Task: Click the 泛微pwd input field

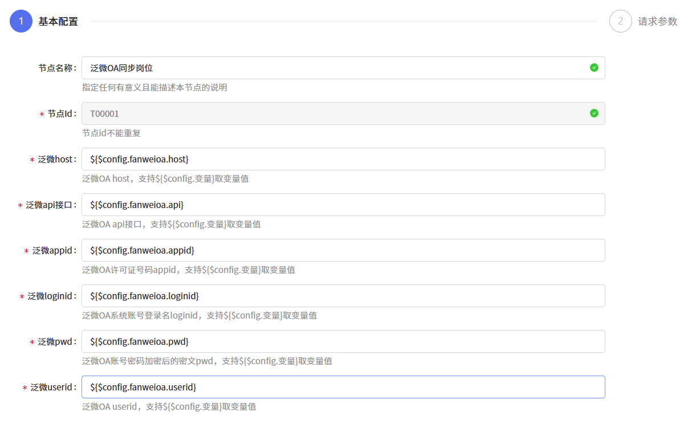Action: [x=342, y=341]
